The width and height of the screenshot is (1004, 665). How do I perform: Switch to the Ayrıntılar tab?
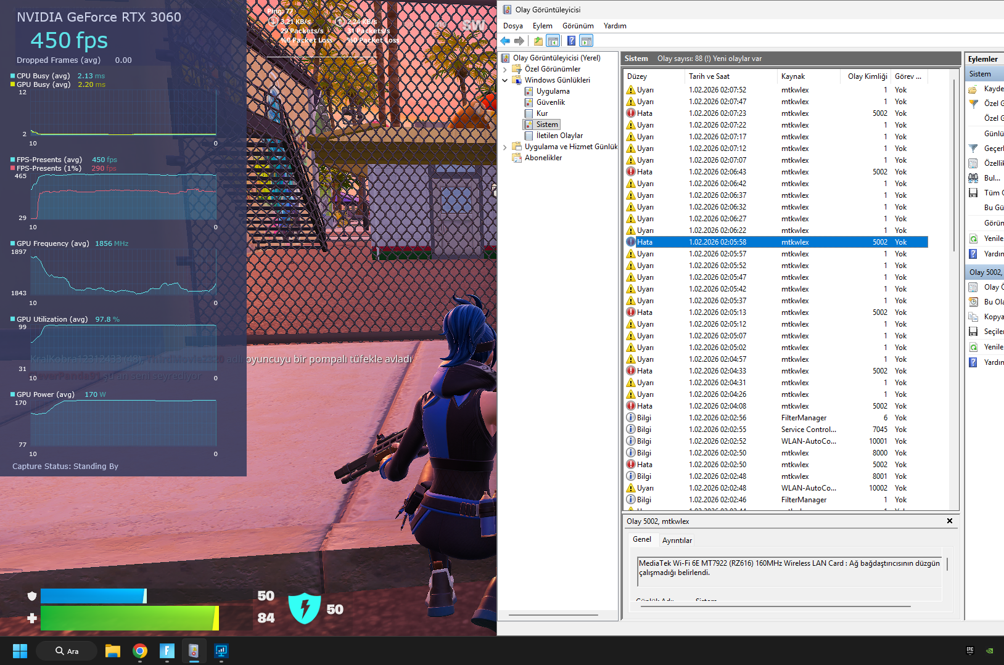[x=677, y=541]
